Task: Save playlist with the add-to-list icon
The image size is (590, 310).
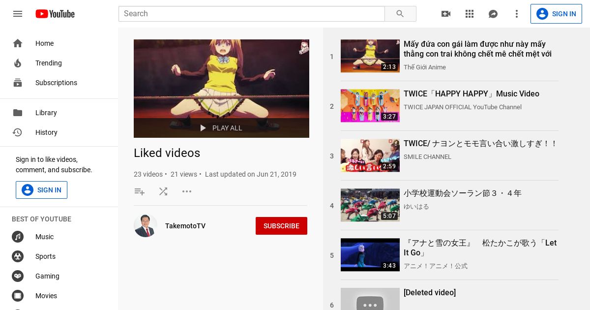Action: pyautogui.click(x=140, y=191)
